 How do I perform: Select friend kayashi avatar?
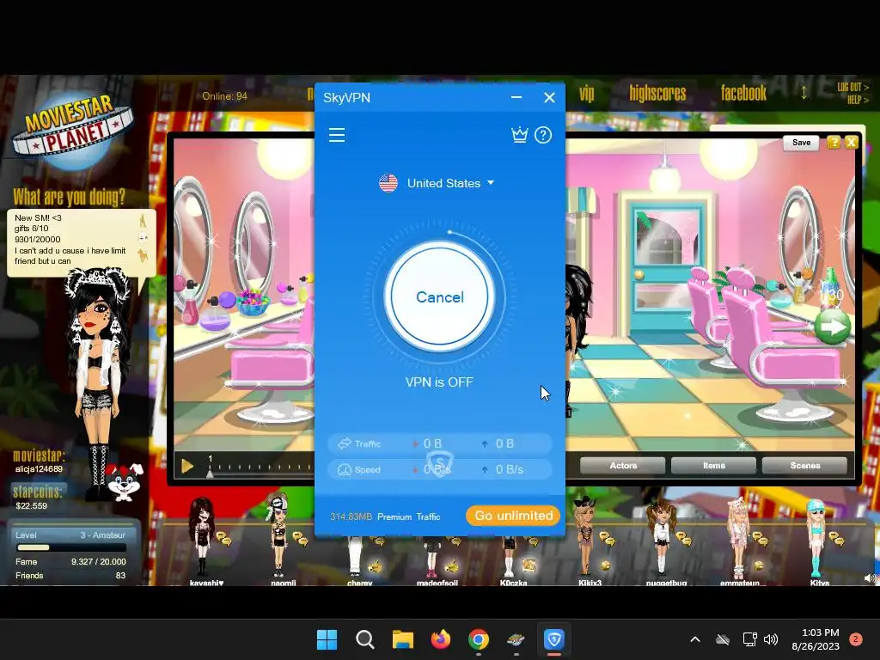pos(202,536)
